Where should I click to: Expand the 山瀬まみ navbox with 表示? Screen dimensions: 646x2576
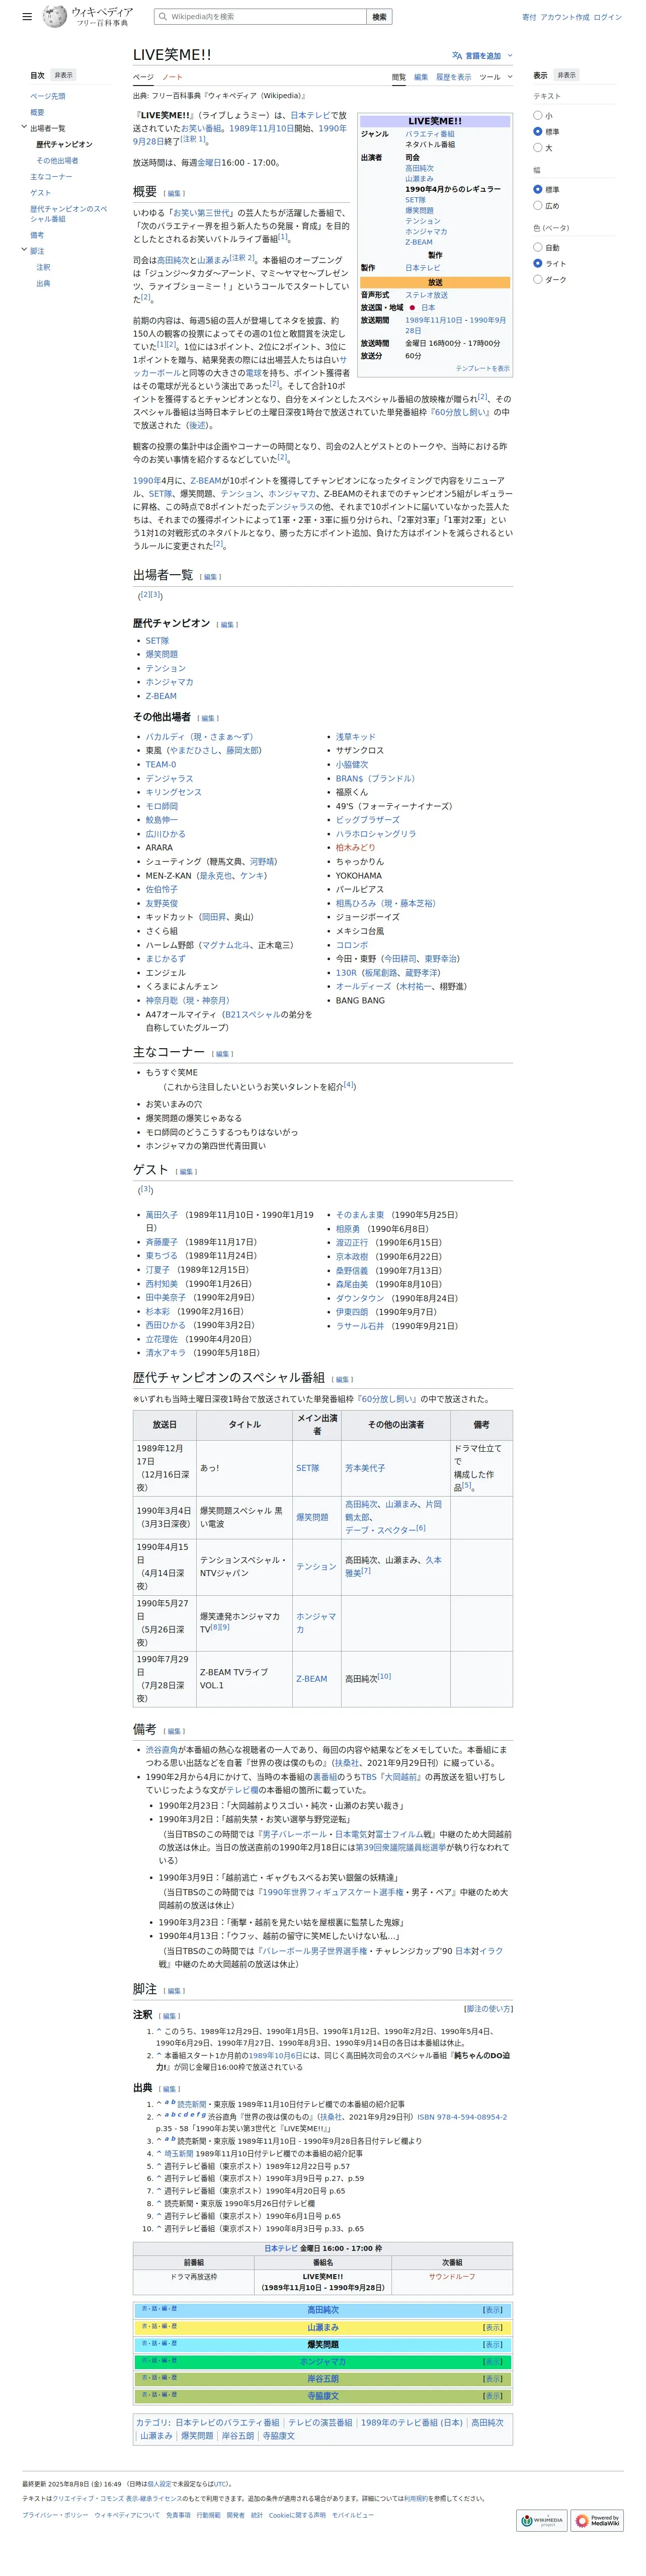[493, 2327]
